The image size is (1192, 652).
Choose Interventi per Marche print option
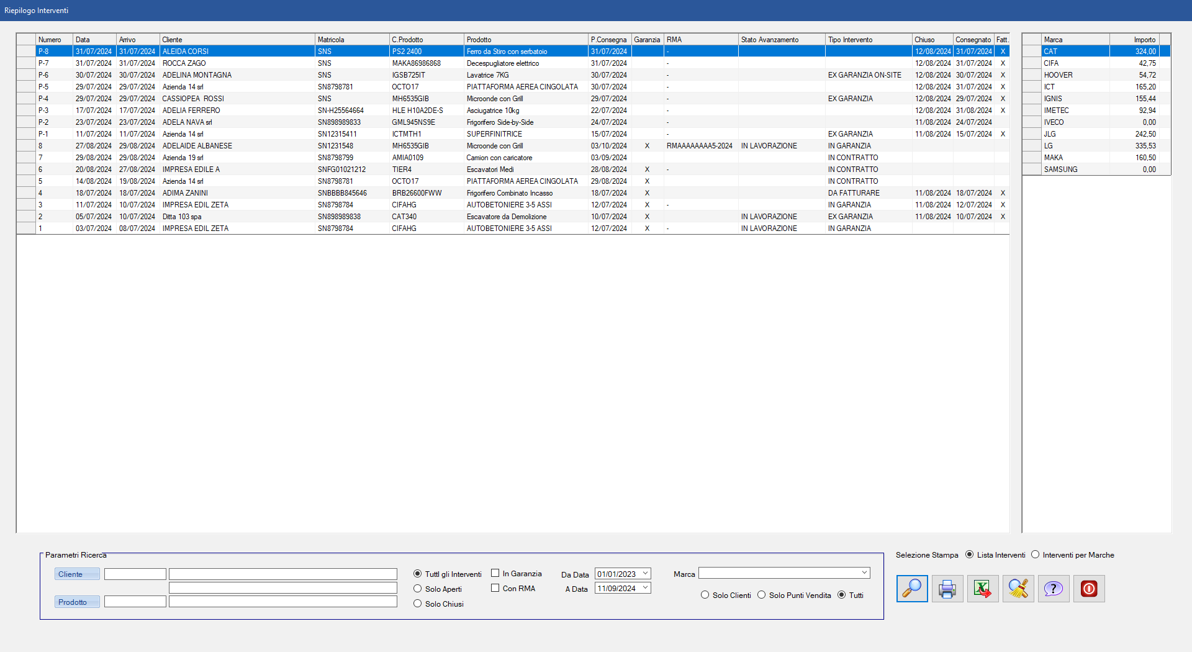[1035, 555]
